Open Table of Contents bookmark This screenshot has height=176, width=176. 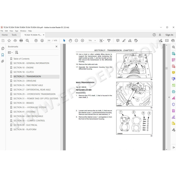point(21,59)
